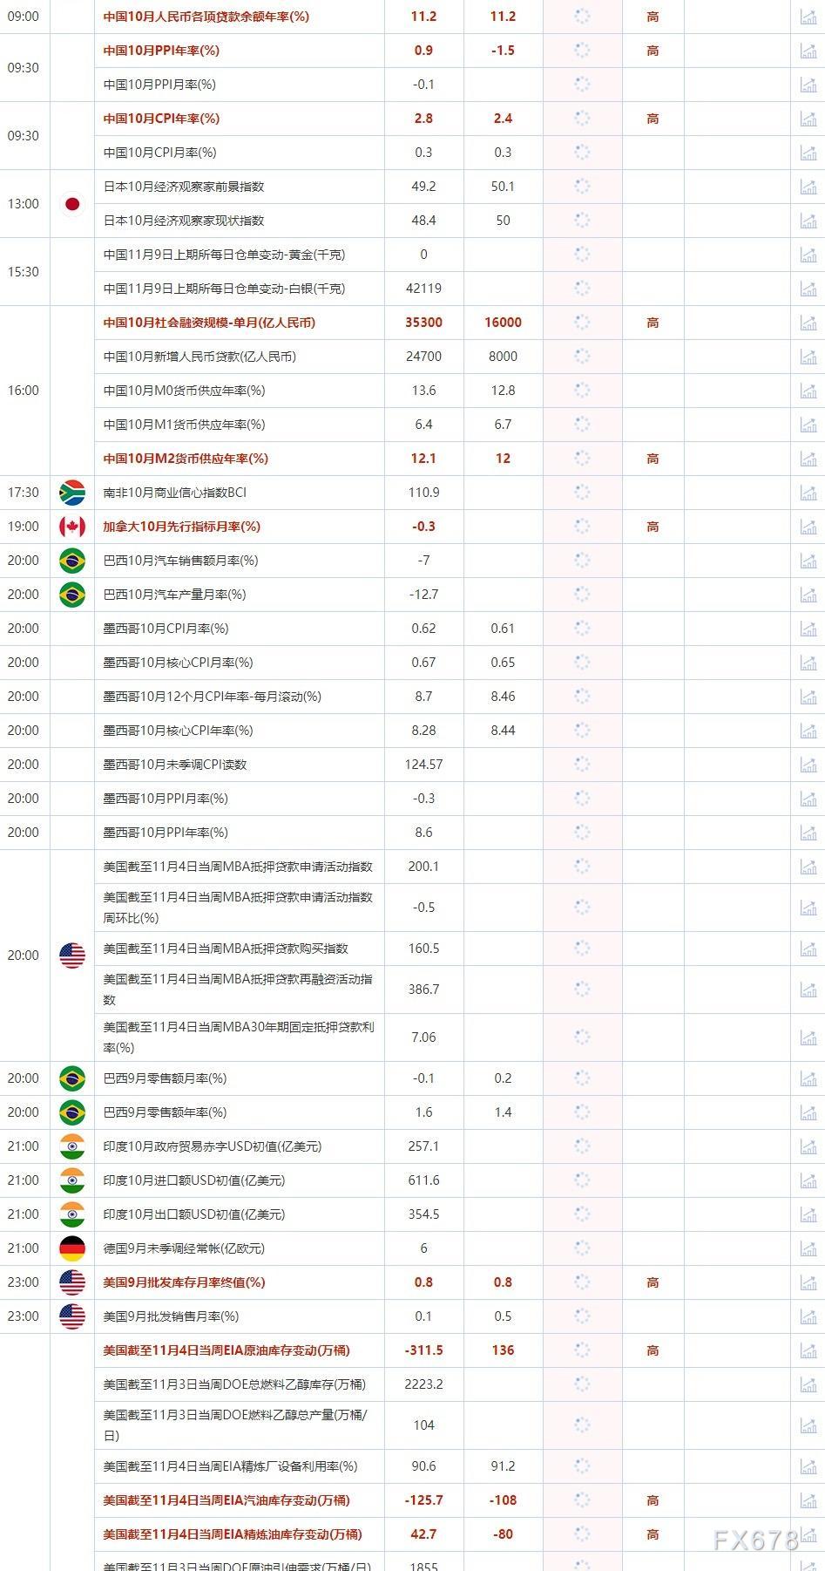
Task: Open 墨西哥10月核心CPI年率 indicator link
Action: point(178,731)
